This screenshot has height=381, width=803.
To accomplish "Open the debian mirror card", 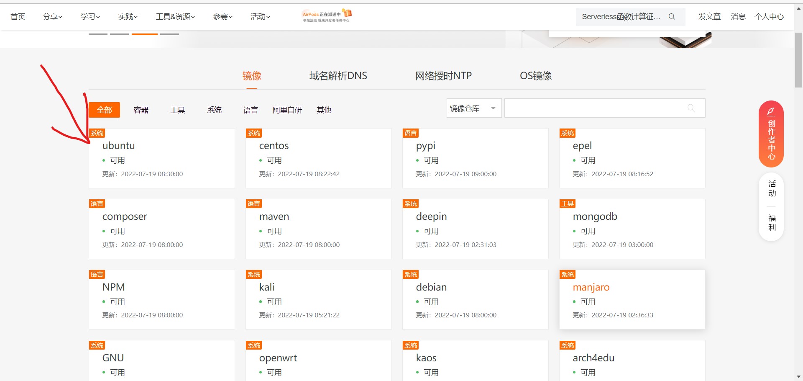I will 476,300.
